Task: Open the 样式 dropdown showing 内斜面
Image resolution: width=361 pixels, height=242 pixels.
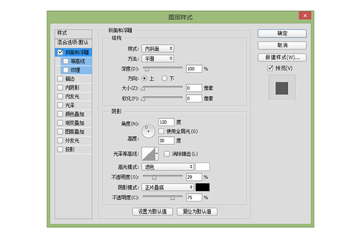Action: click(157, 49)
